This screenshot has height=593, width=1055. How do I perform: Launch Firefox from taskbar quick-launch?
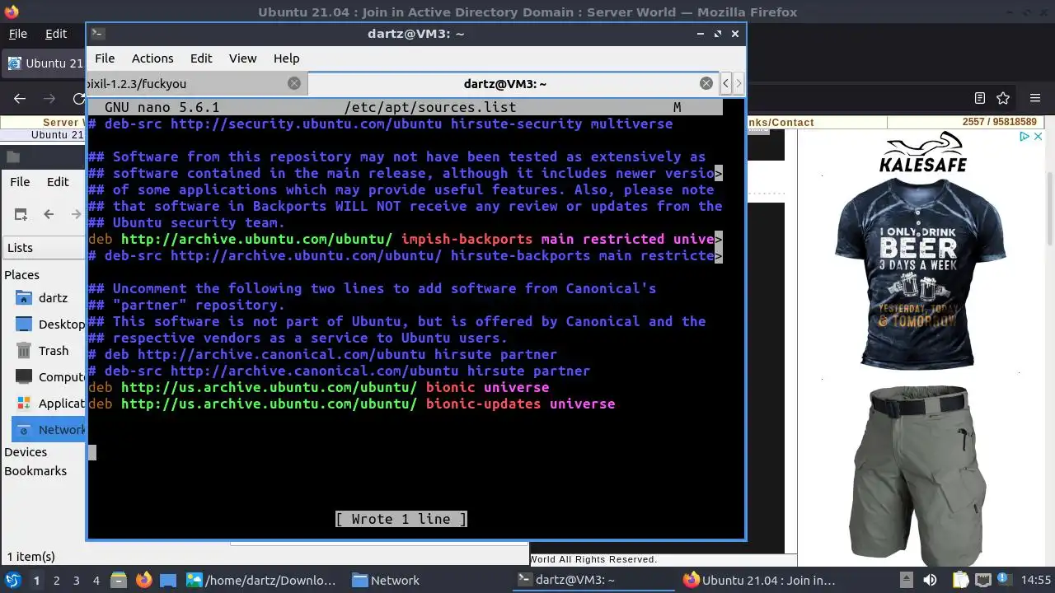143,580
